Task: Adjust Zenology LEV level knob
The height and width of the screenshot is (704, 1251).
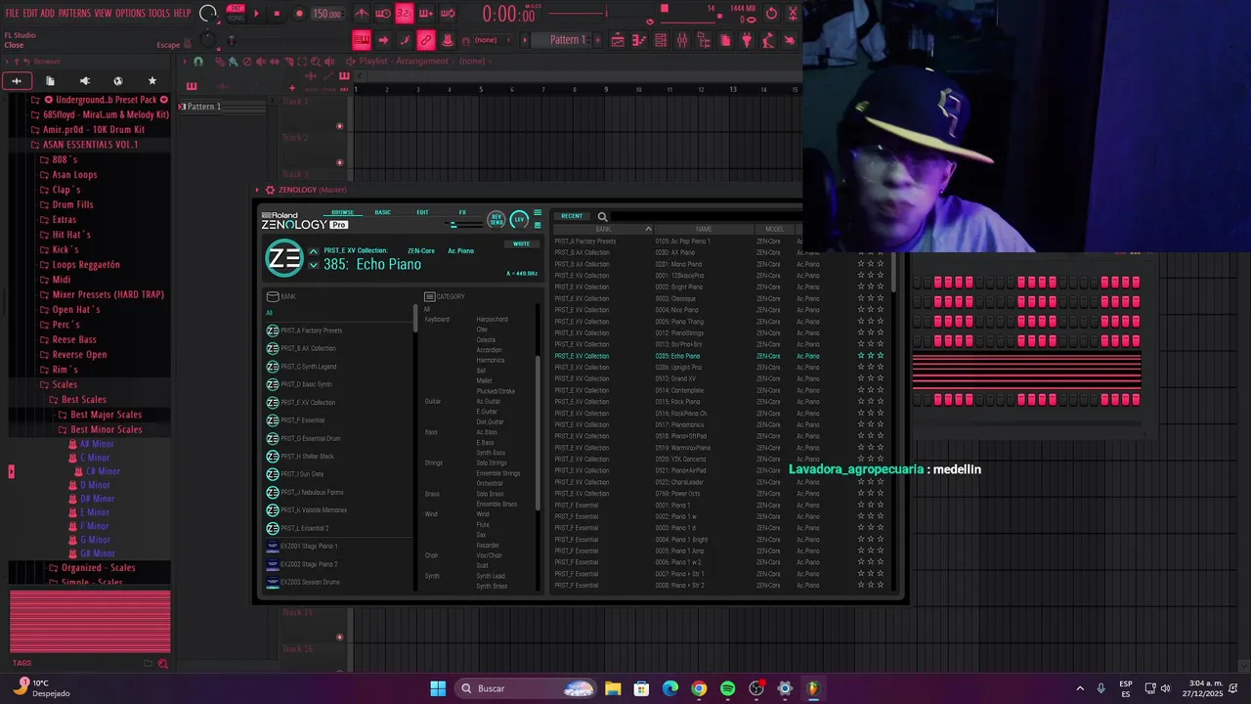Action: (x=519, y=219)
